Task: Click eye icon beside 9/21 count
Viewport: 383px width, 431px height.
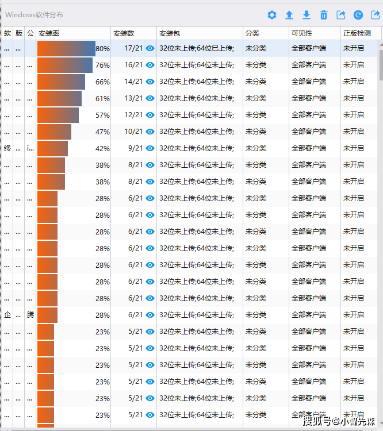Action: click(150, 148)
